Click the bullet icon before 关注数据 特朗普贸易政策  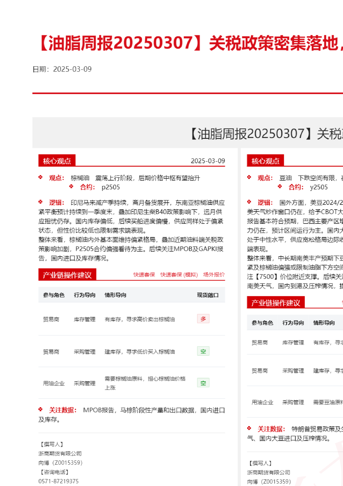pyautogui.click(x=249, y=428)
